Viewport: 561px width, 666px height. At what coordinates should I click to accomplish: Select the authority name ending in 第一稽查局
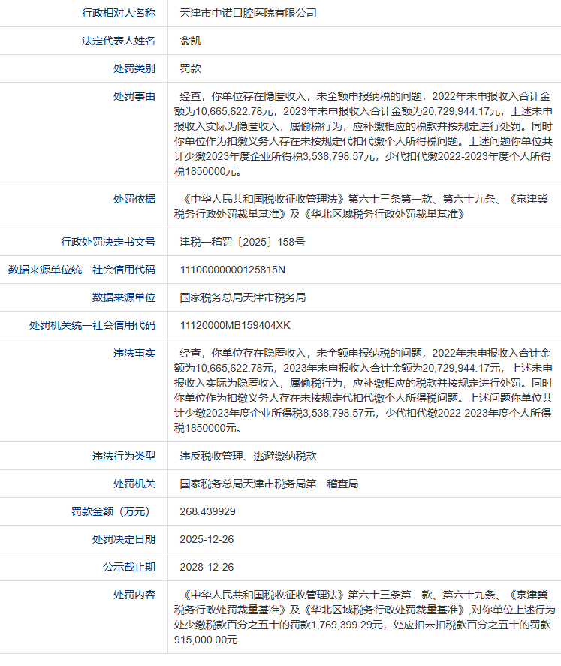click(x=269, y=484)
